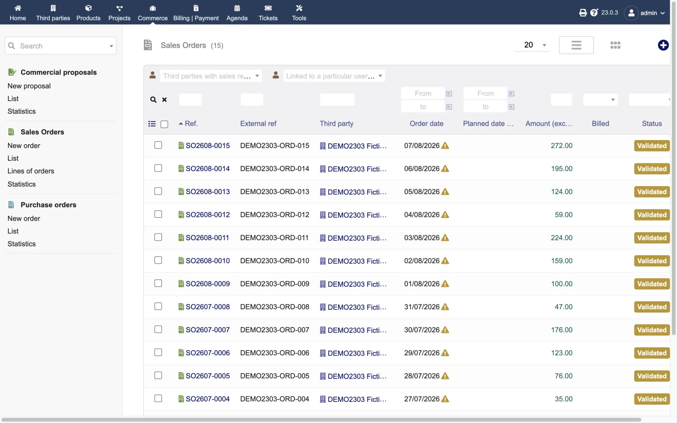Check the box for SO2608-0010
Viewport: 677px width, 423px height.
(158, 261)
